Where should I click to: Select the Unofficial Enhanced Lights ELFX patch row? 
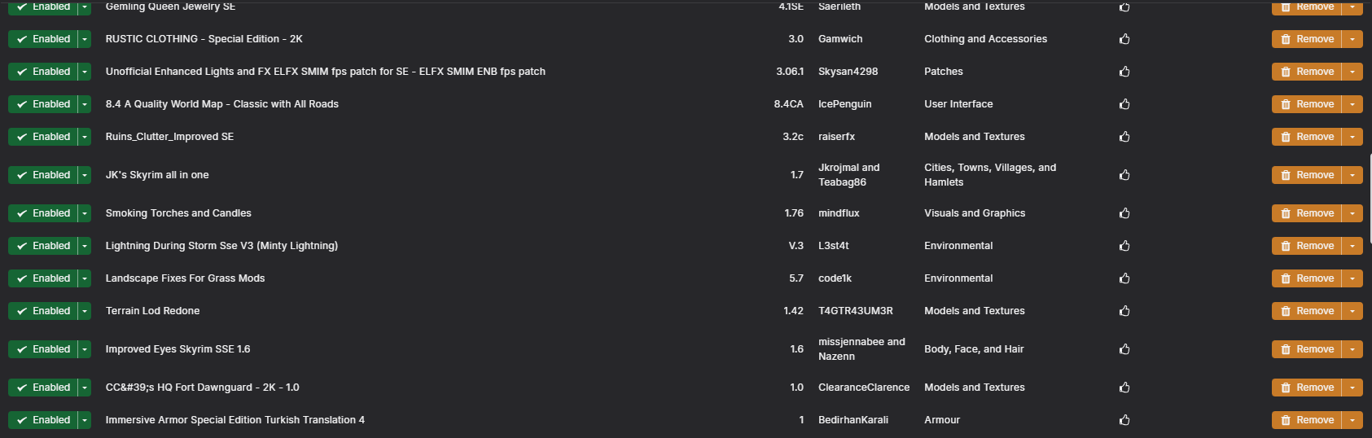point(686,72)
